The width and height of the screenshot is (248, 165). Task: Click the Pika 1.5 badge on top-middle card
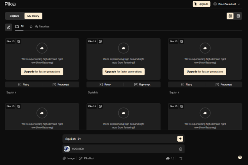(92, 41)
